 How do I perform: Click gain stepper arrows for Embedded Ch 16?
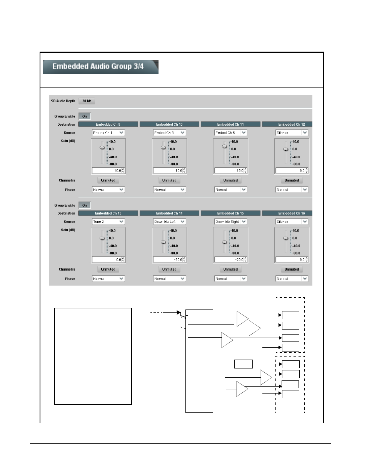pos(307,259)
